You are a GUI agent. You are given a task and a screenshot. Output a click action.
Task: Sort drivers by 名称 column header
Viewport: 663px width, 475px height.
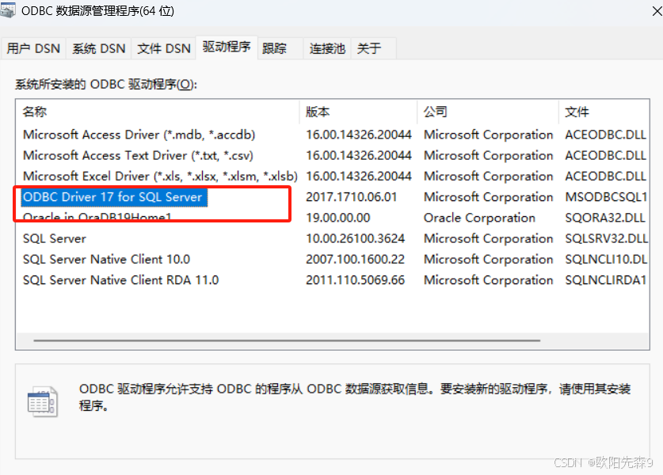(x=158, y=112)
